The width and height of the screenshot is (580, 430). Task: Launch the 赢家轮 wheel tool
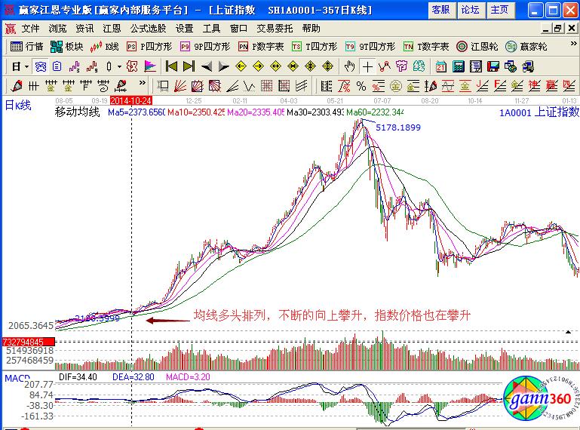tap(526, 46)
